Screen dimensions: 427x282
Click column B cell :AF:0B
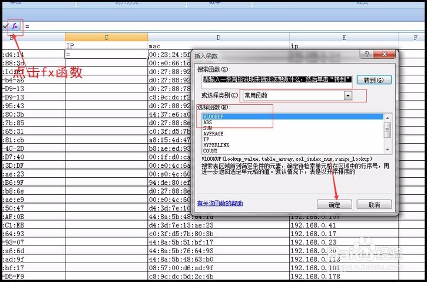[34, 217]
